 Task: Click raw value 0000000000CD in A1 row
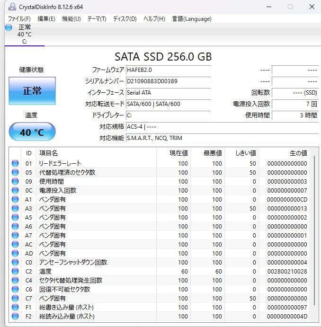(x=287, y=199)
